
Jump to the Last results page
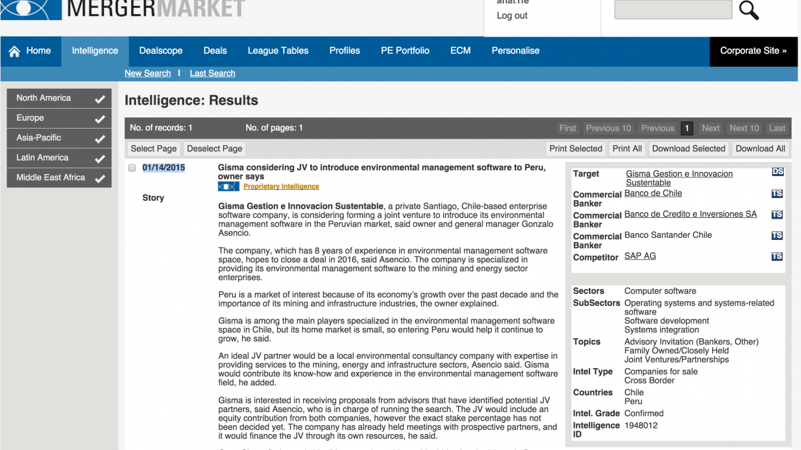[777, 128]
